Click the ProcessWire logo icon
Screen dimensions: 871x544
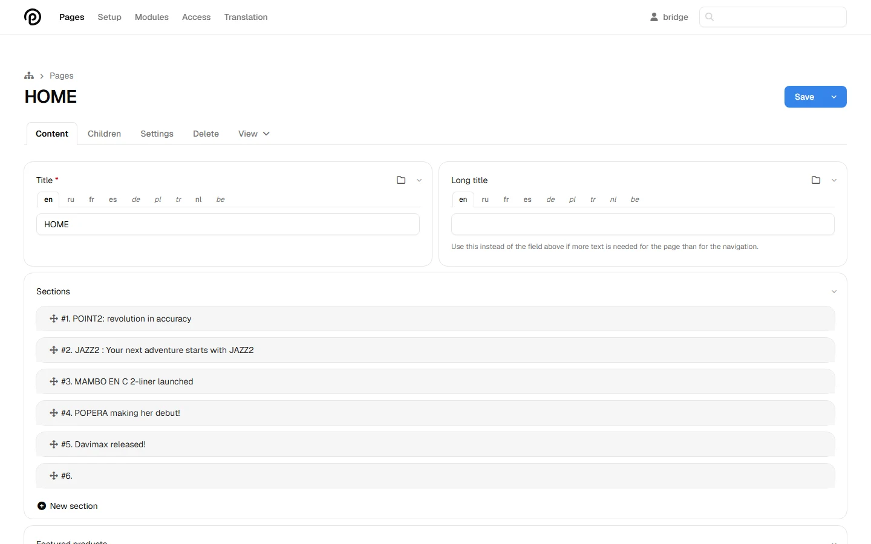pyautogui.click(x=33, y=17)
